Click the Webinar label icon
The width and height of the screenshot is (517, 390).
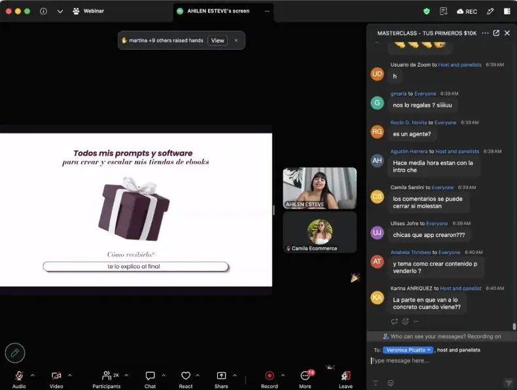pyautogui.click(x=76, y=11)
